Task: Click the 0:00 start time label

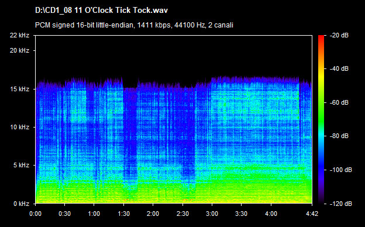Action: (35, 214)
